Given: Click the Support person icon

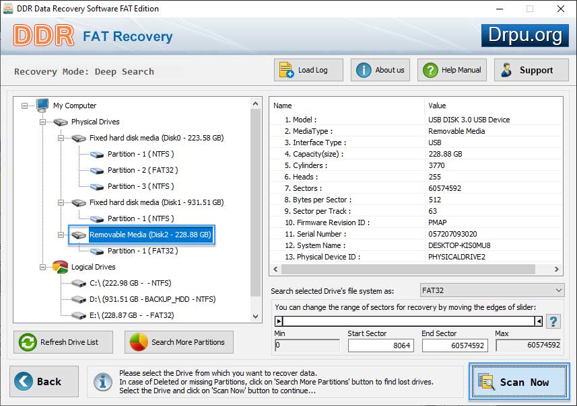Looking at the screenshot, I should pyautogui.click(x=506, y=70).
